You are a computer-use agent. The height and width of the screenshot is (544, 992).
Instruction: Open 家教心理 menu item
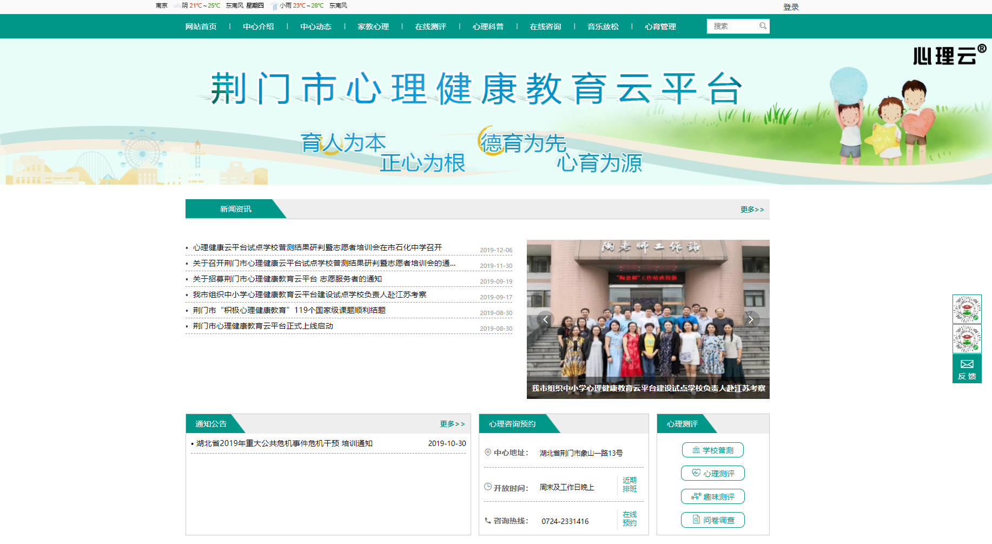pos(373,27)
